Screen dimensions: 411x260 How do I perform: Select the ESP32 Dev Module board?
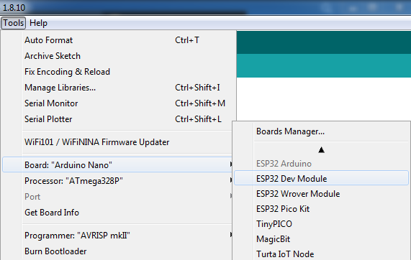coord(321,179)
